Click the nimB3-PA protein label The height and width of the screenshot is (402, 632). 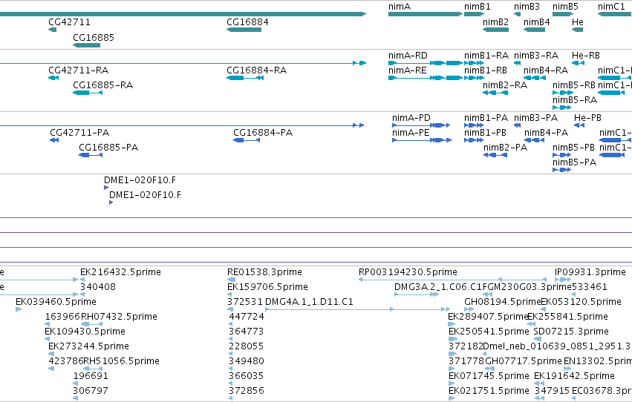tap(535, 118)
